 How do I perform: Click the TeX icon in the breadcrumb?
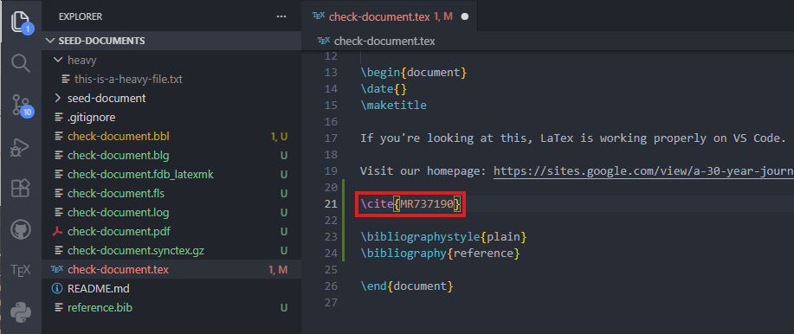324,41
